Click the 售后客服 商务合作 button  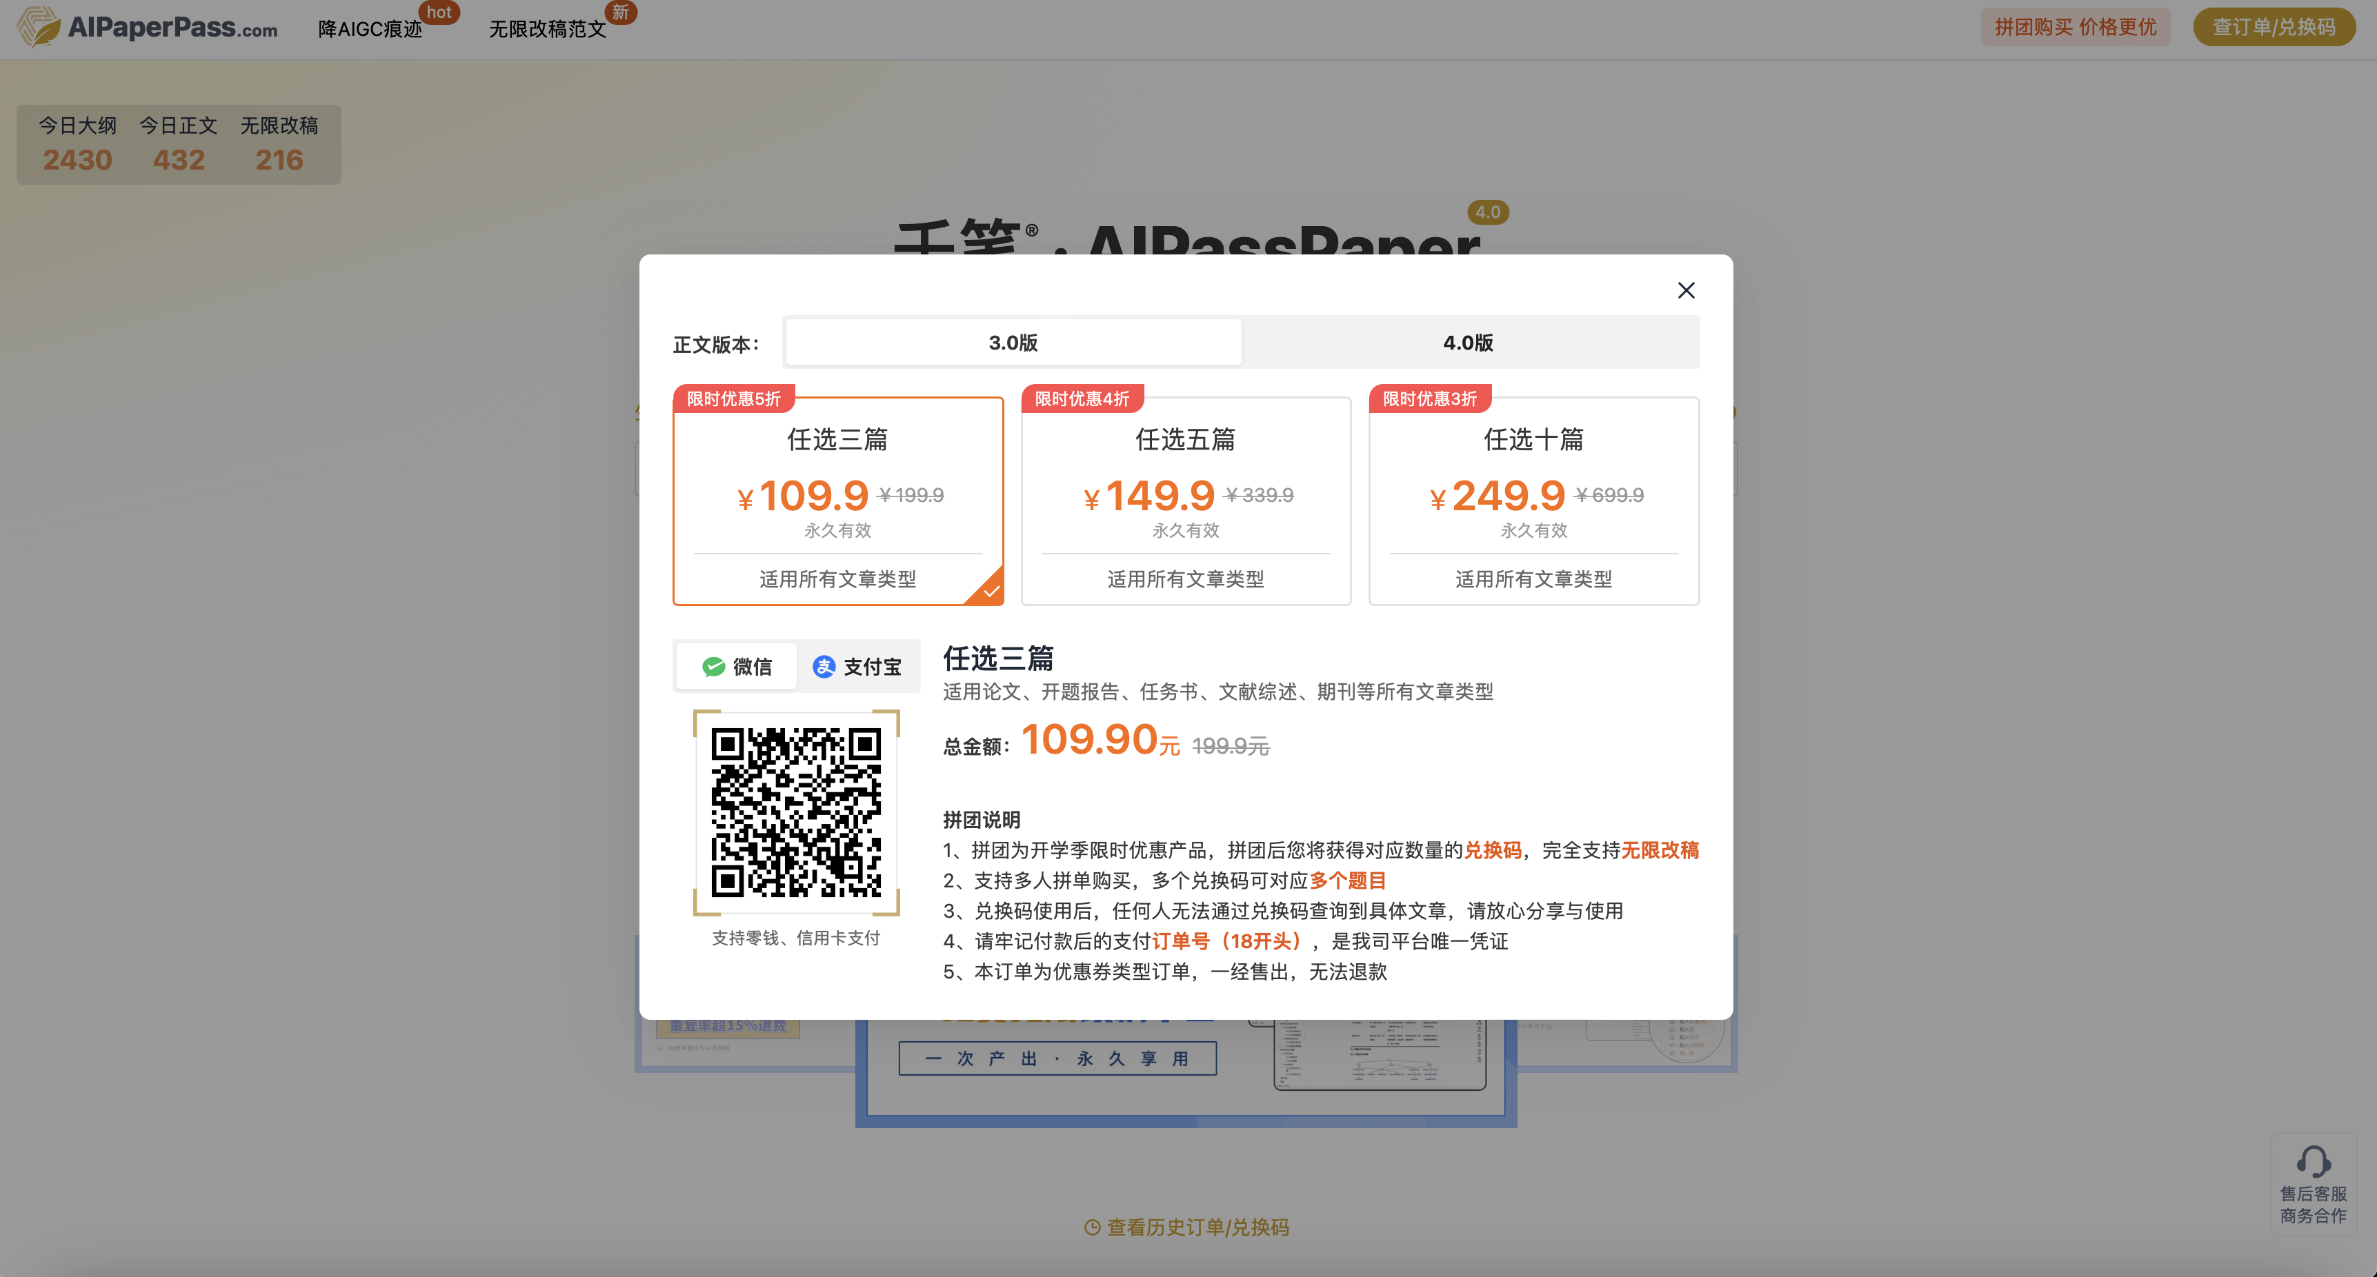coord(2312,1184)
